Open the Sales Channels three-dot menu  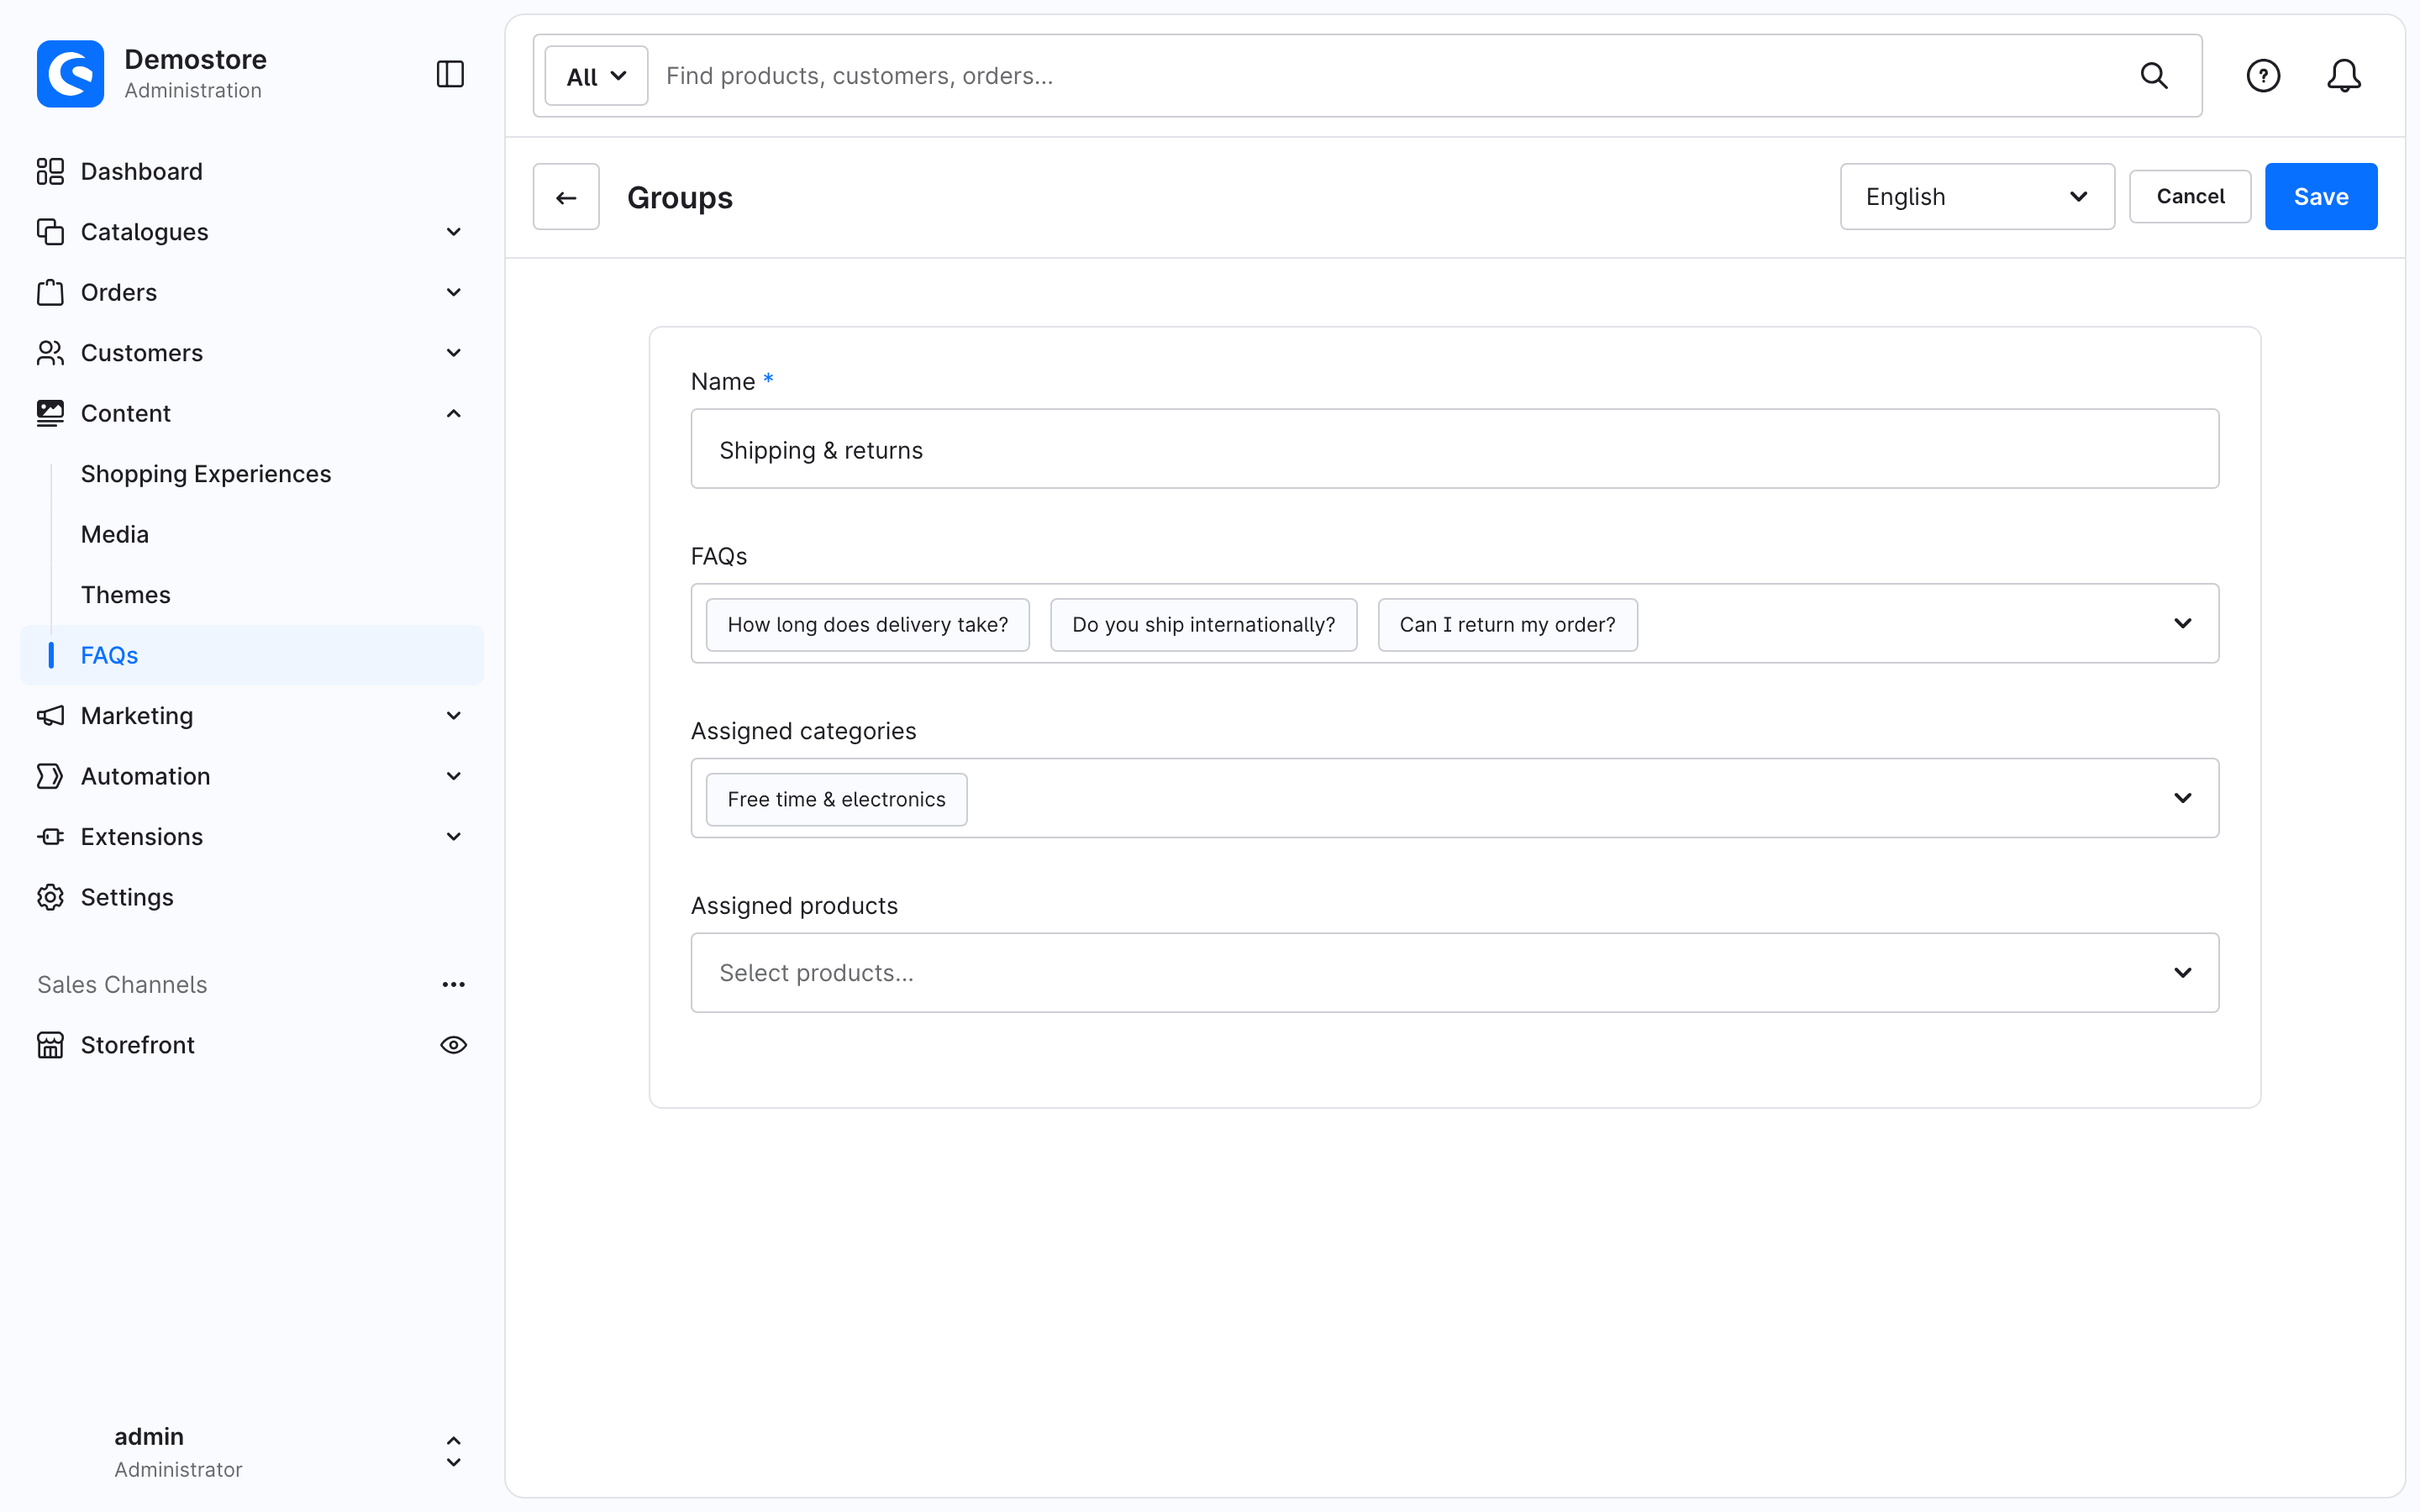[x=453, y=985]
